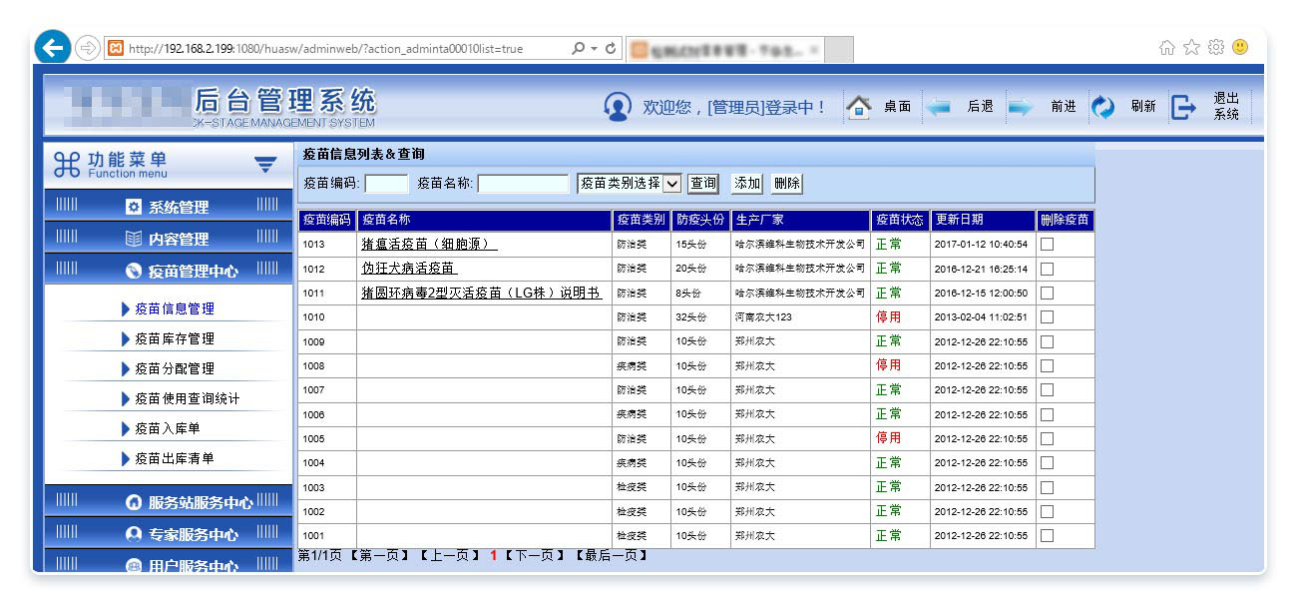Viewport: 1297px width, 607px height.
Task: Check the delete box for vaccine 1006
Action: pyautogui.click(x=1047, y=414)
